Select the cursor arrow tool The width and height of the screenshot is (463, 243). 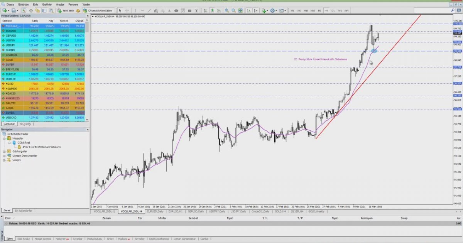pos(120,11)
